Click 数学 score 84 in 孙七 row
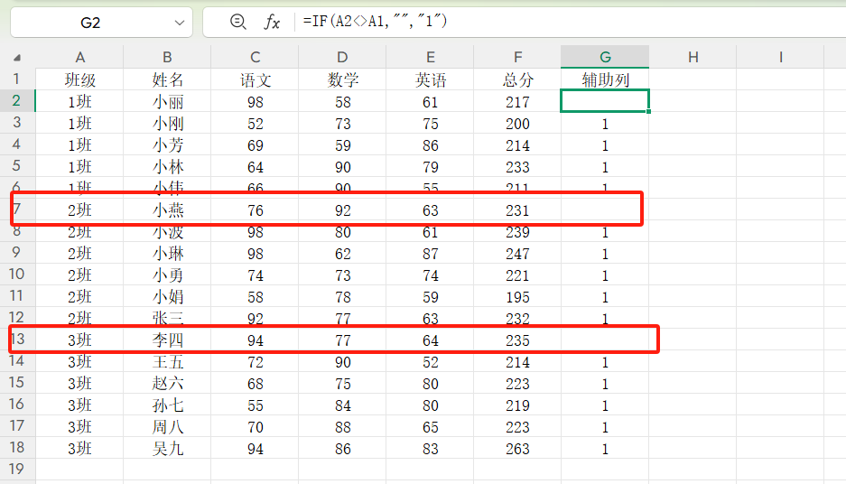 [342, 405]
